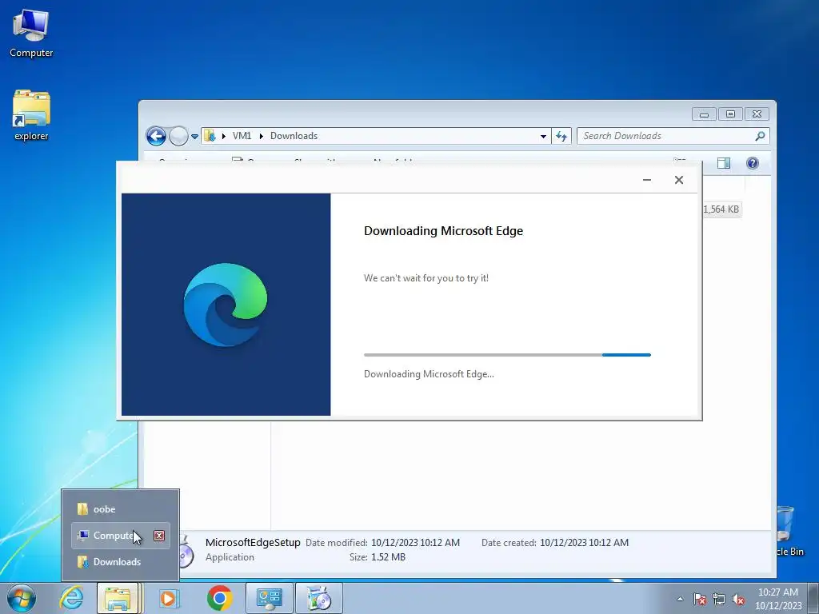Open the Computer desktop icon

coord(31,34)
